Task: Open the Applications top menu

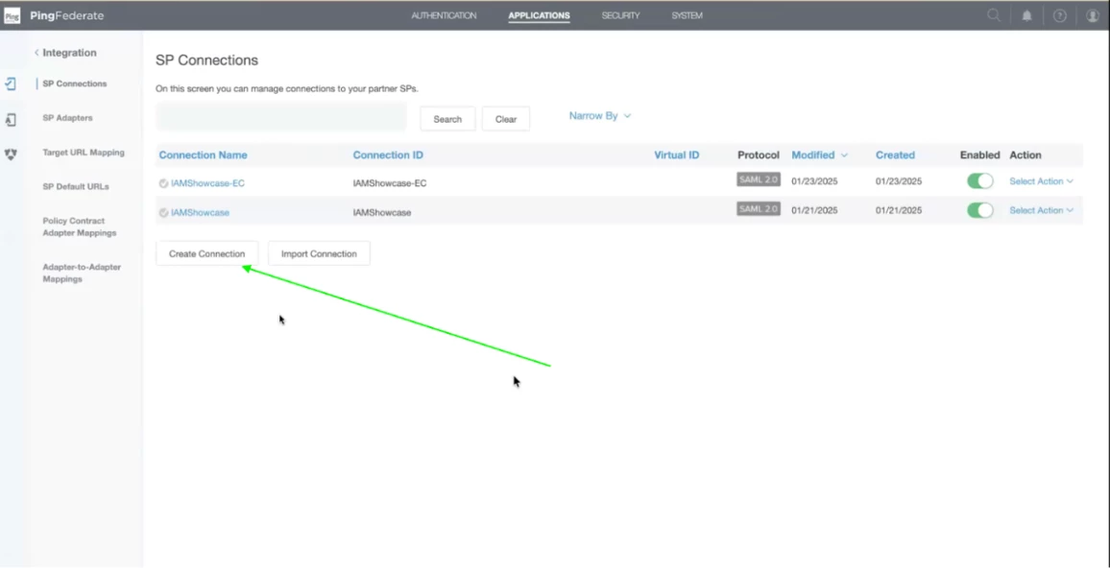Action: (x=539, y=15)
